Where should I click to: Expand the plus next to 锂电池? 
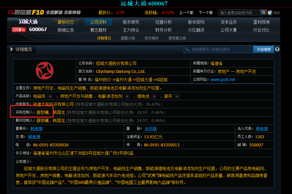(154, 96)
